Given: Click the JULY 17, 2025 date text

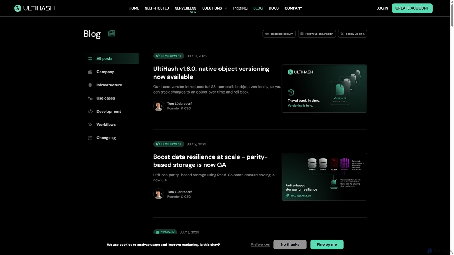Looking at the screenshot, I should click(x=196, y=56).
